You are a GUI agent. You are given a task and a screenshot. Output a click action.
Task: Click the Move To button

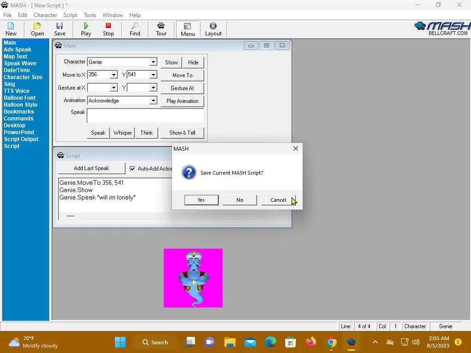click(x=182, y=75)
